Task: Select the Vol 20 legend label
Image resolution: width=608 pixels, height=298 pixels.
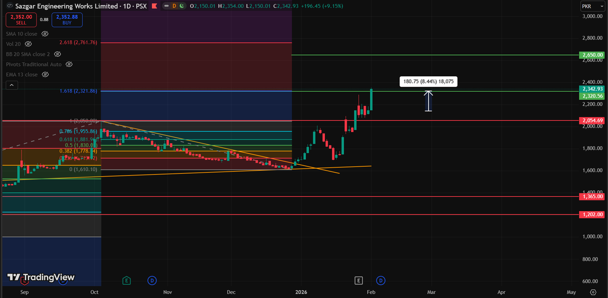Action: point(13,44)
